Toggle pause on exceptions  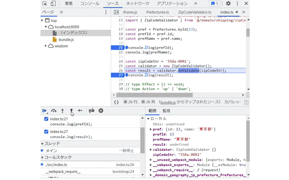point(101,111)
